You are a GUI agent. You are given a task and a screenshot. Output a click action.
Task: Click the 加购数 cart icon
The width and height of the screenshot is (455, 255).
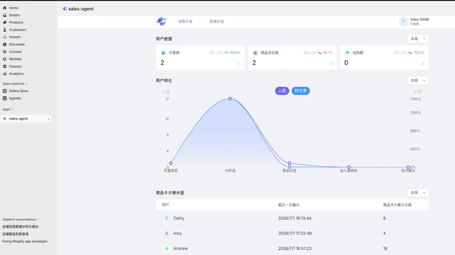pyautogui.click(x=347, y=53)
